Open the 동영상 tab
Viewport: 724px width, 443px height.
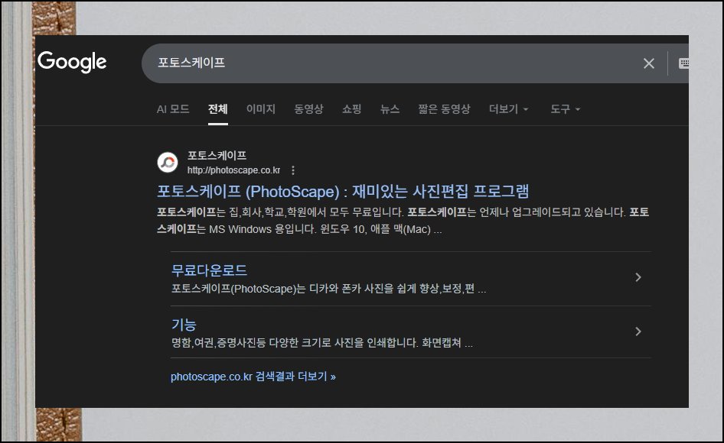pyautogui.click(x=309, y=109)
